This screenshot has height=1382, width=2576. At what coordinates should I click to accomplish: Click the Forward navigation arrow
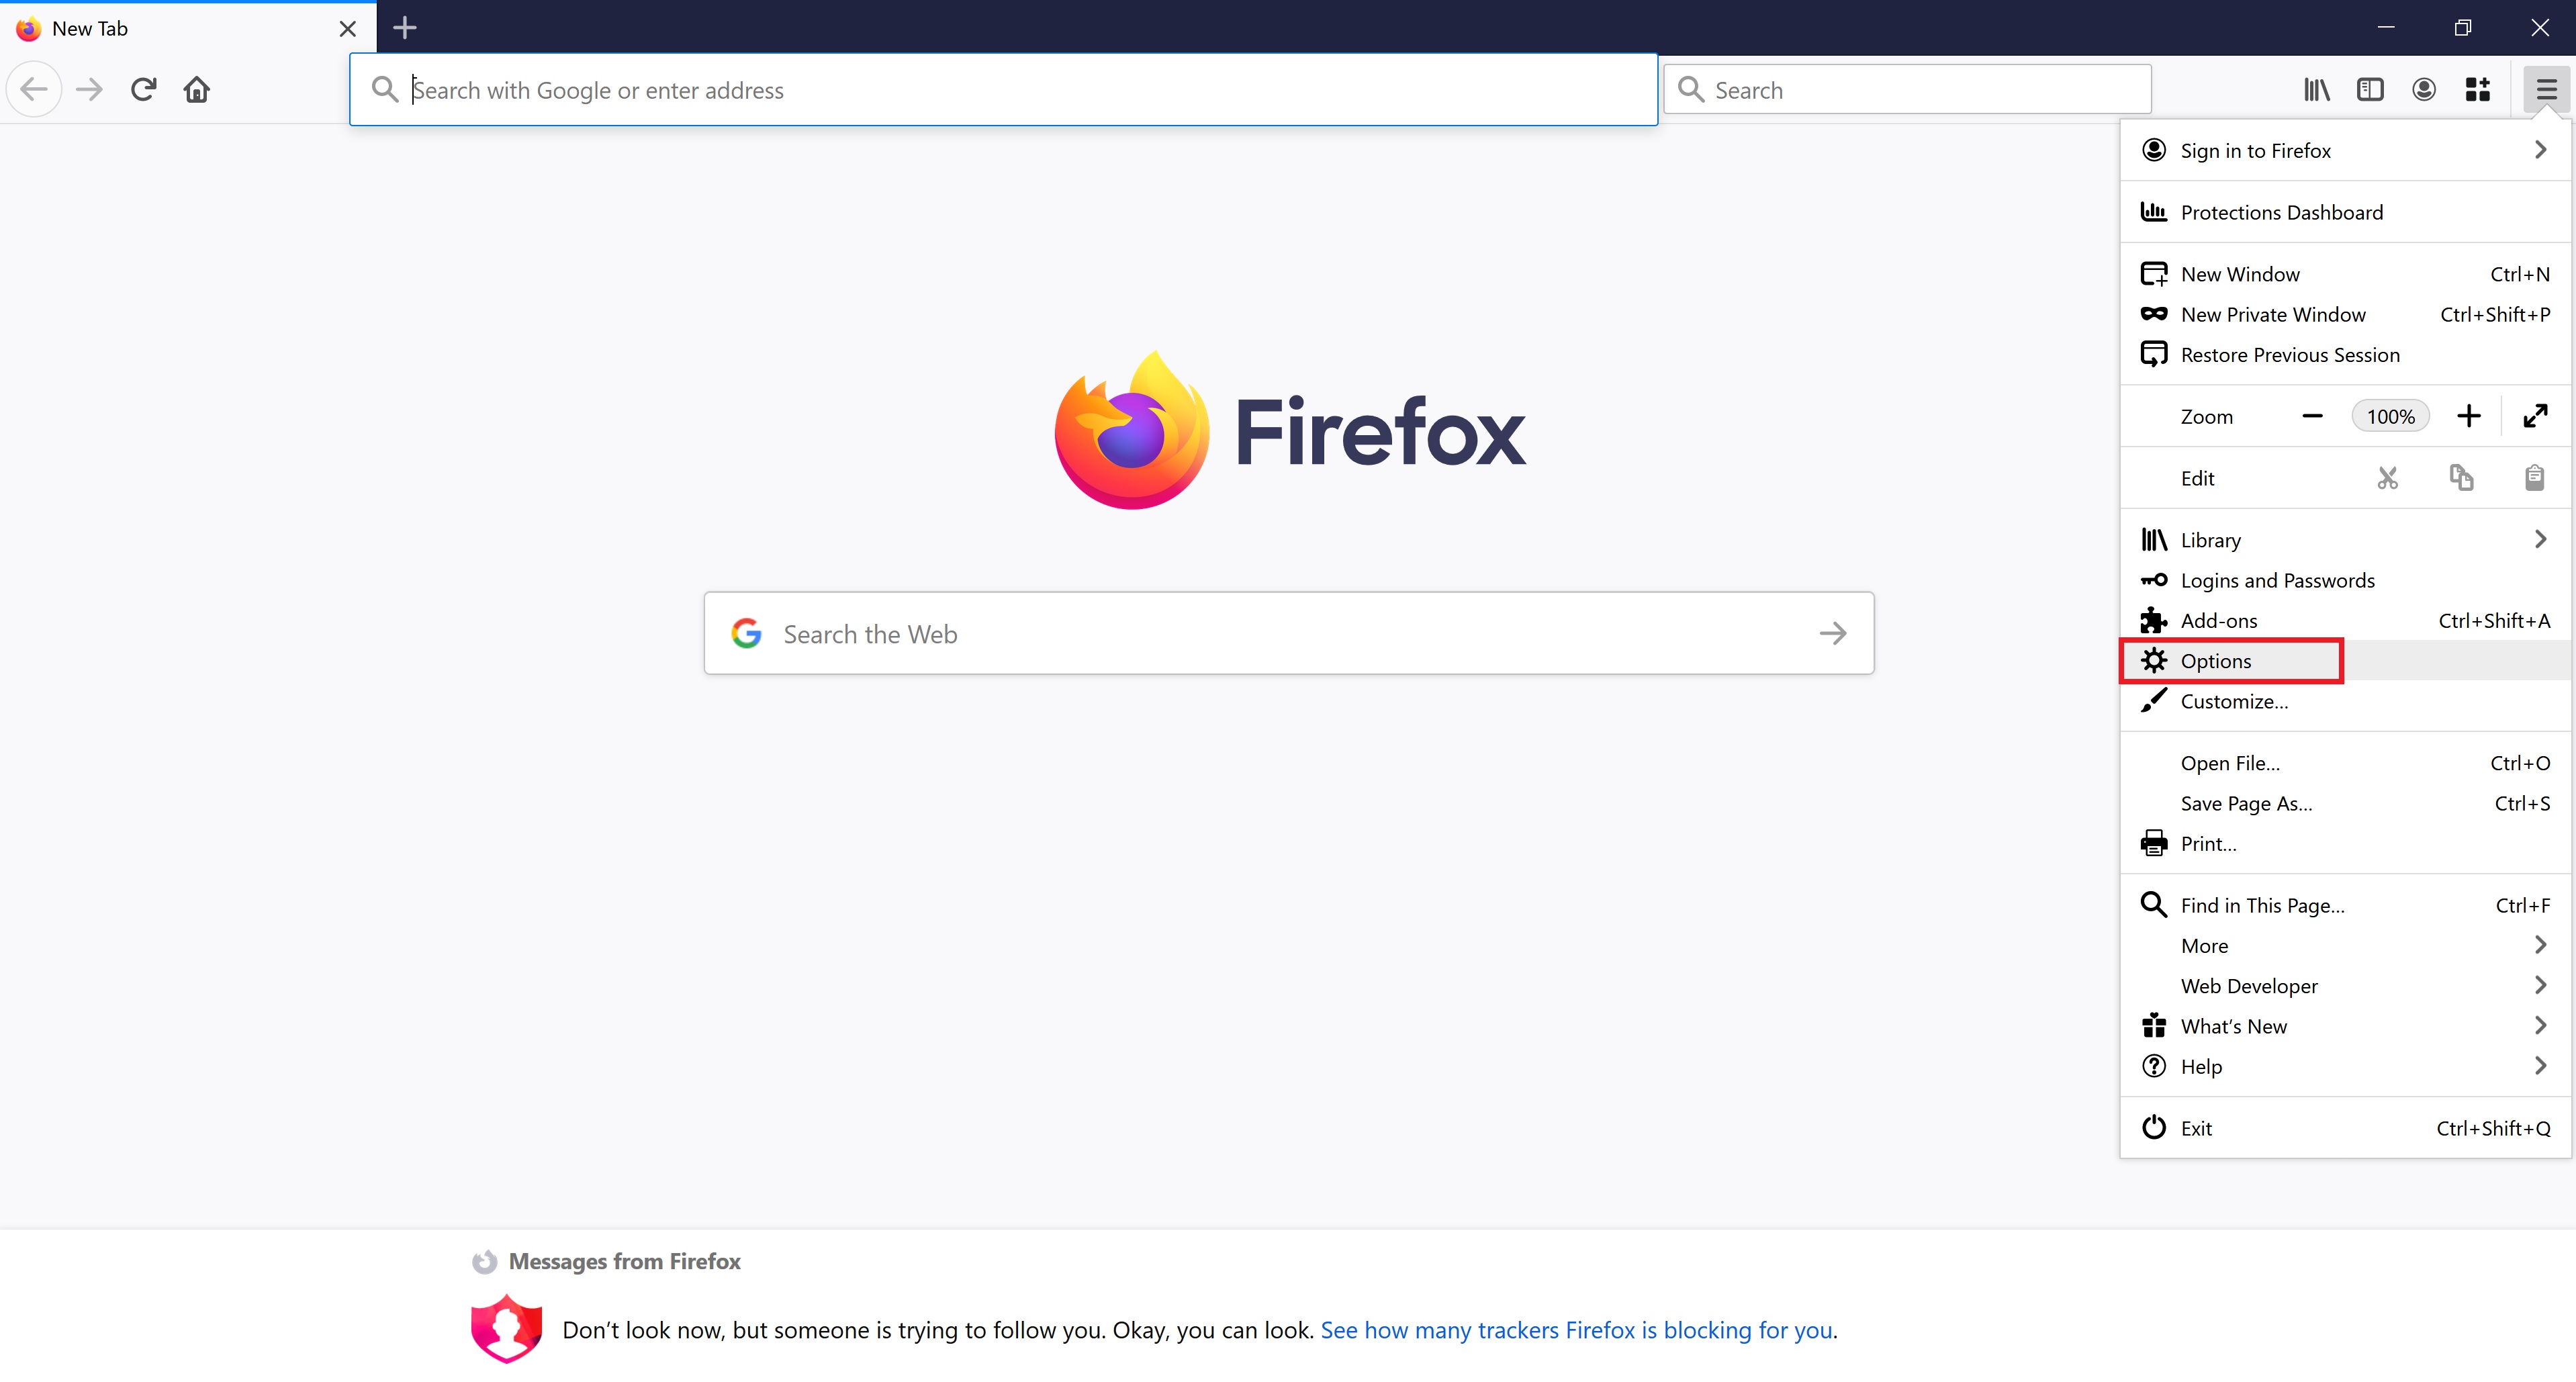pos(89,89)
